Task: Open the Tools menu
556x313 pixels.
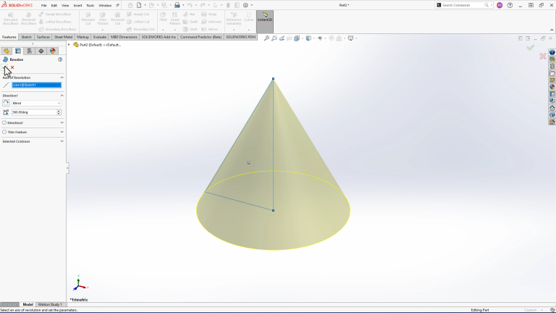Action: [x=90, y=5]
